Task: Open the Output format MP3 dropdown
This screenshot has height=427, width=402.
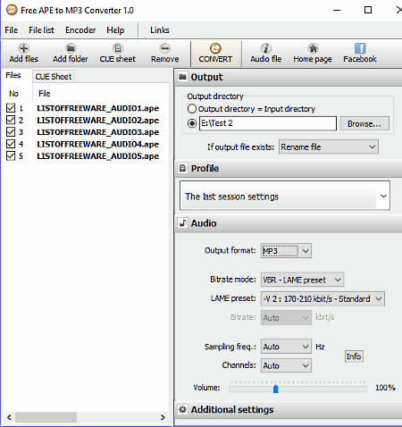Action: click(286, 251)
